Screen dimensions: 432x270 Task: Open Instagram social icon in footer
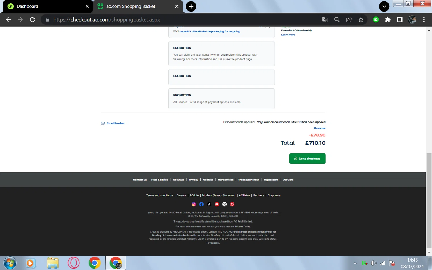click(194, 204)
